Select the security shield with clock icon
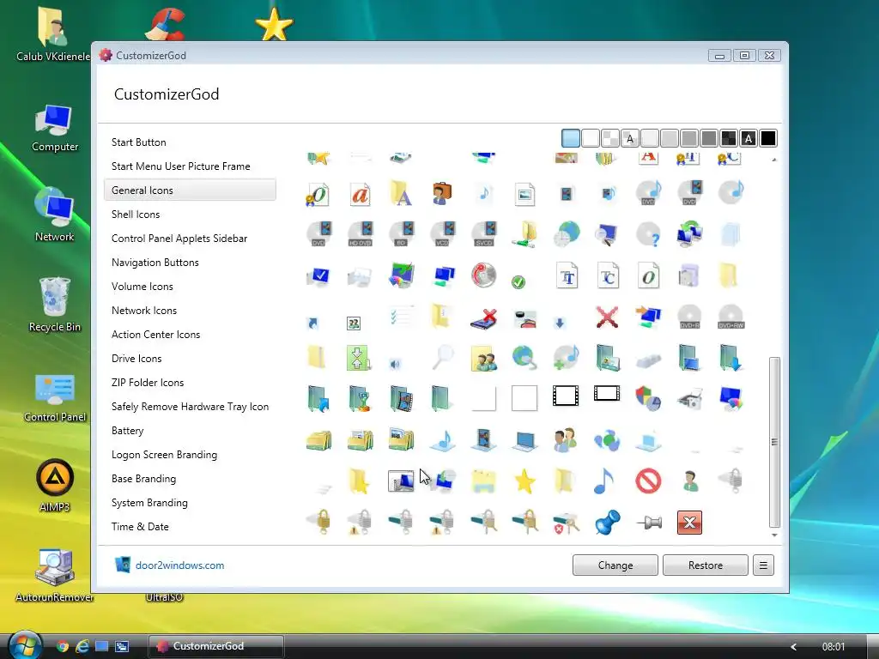879x659 pixels. coord(648,399)
